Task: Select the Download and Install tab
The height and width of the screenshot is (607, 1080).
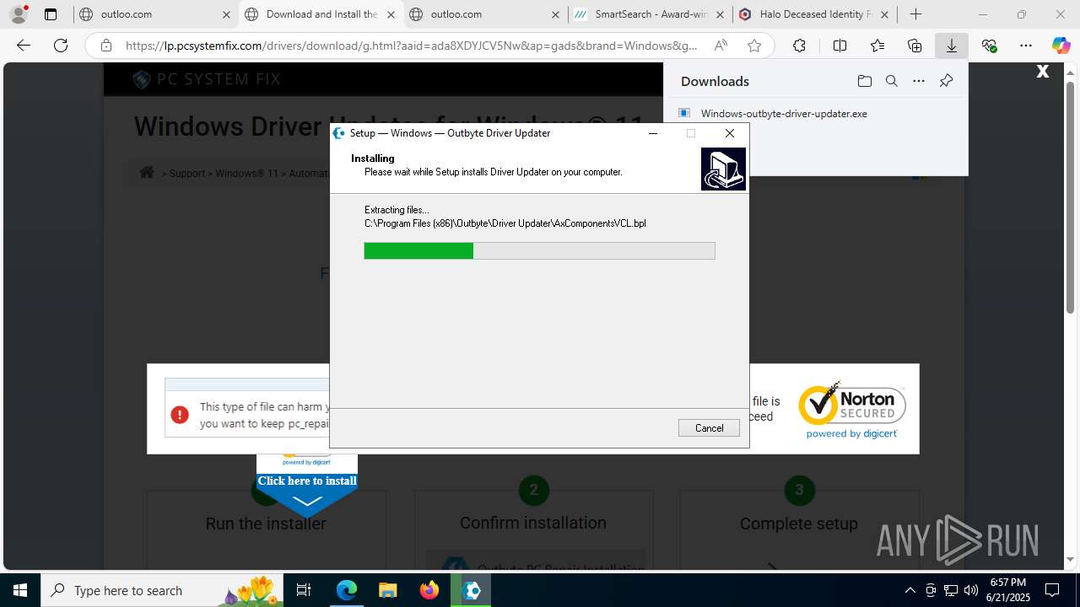Action: [321, 14]
